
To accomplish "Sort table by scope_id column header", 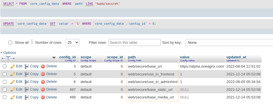I will [115, 57].
